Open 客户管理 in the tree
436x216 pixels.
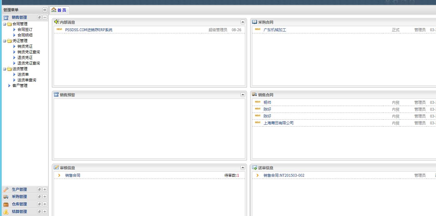pos(20,86)
